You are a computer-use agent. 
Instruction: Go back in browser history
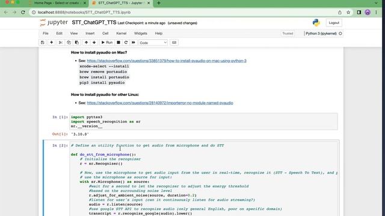click(6, 12)
